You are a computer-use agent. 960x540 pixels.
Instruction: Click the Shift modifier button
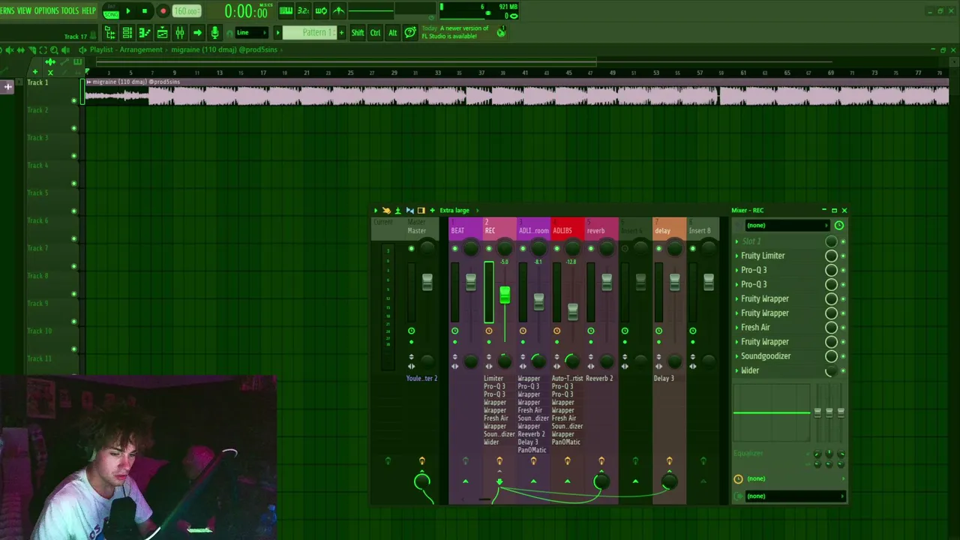[358, 32]
